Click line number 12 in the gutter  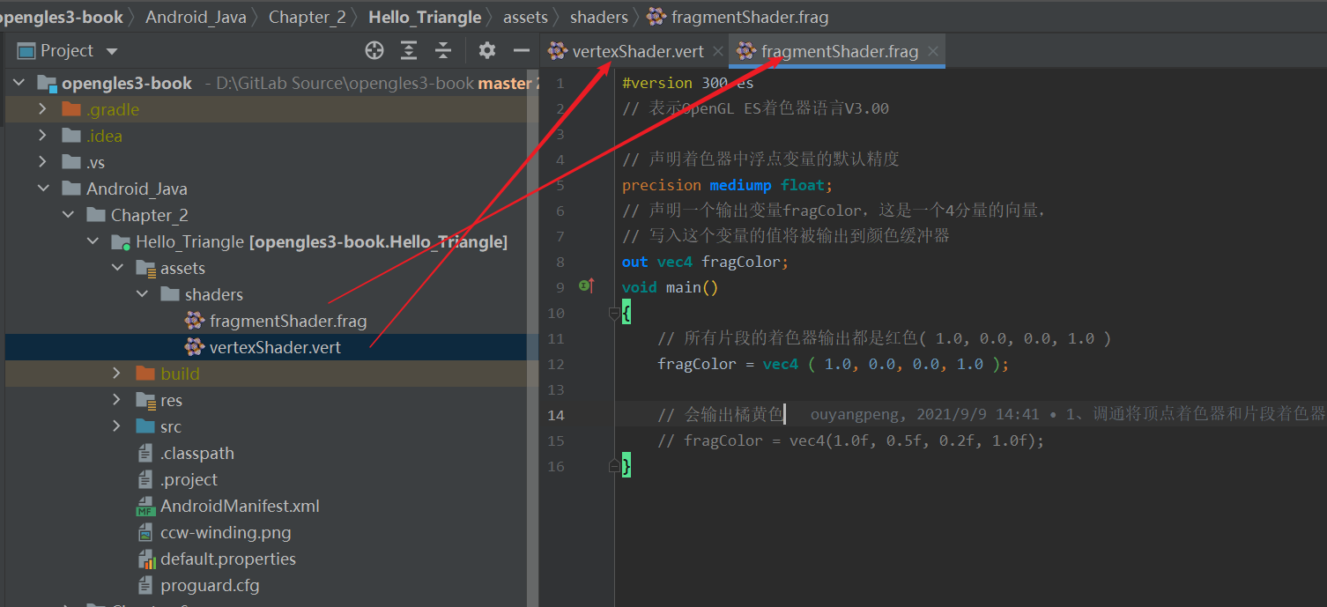point(555,364)
